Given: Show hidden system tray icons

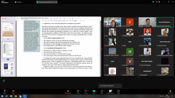Looking at the screenshot, I should click(x=158, y=96).
